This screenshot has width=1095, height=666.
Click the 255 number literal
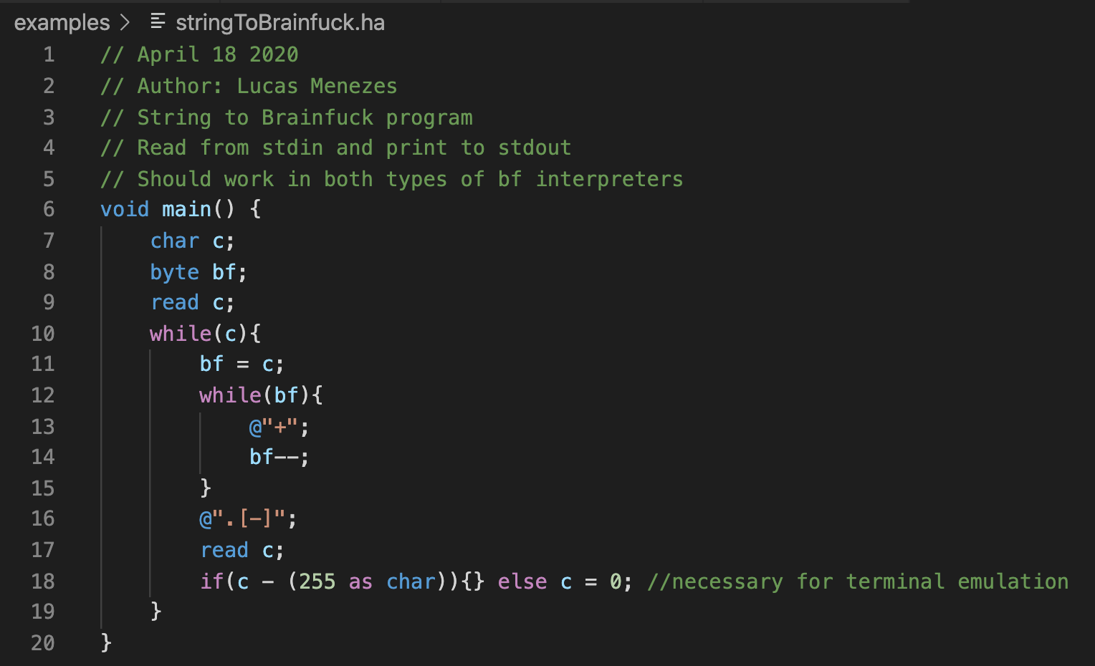(317, 581)
